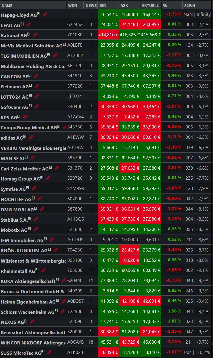Click the pencil icon beside KUKA Aktiengesellschaft
The height and width of the screenshot is (358, 213).
click(x=64, y=280)
